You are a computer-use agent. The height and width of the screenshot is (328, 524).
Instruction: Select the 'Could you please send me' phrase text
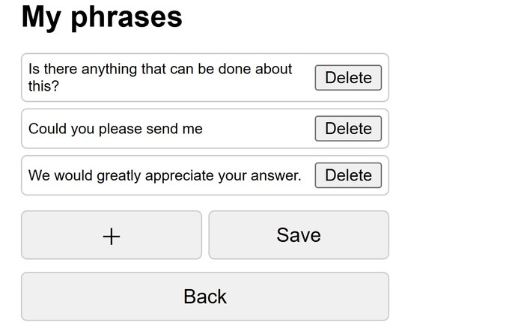click(115, 129)
